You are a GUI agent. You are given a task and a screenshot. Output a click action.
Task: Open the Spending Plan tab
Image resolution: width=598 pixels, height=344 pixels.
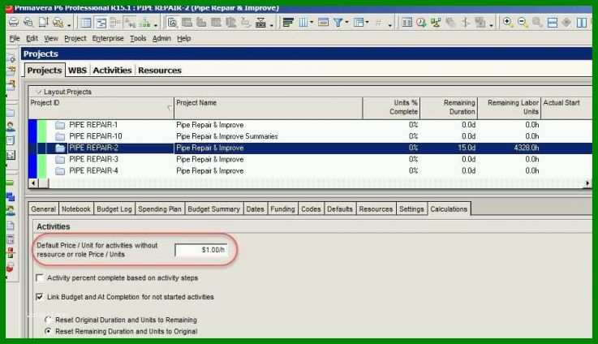(159, 209)
